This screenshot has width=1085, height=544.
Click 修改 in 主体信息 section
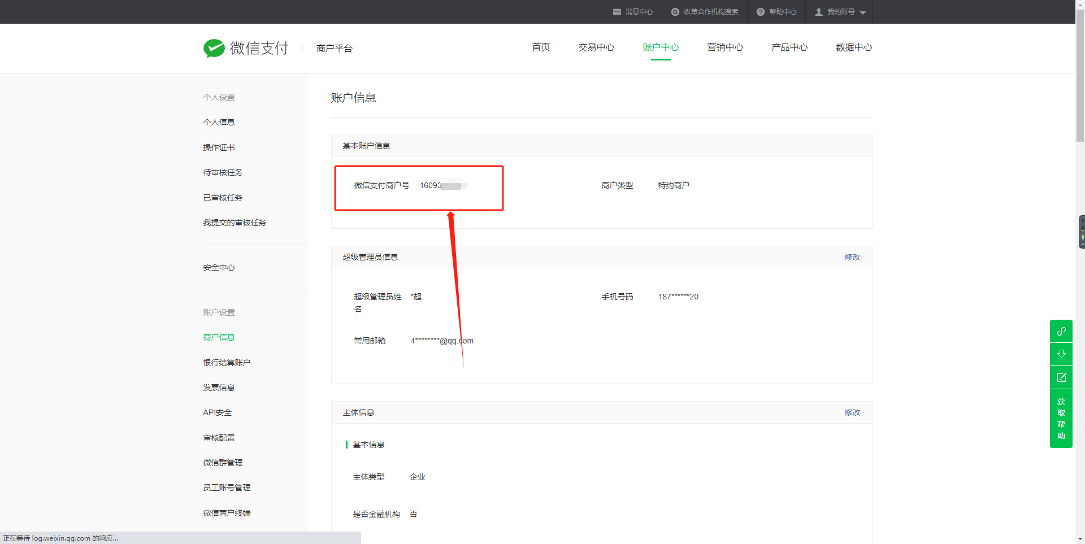coord(852,412)
